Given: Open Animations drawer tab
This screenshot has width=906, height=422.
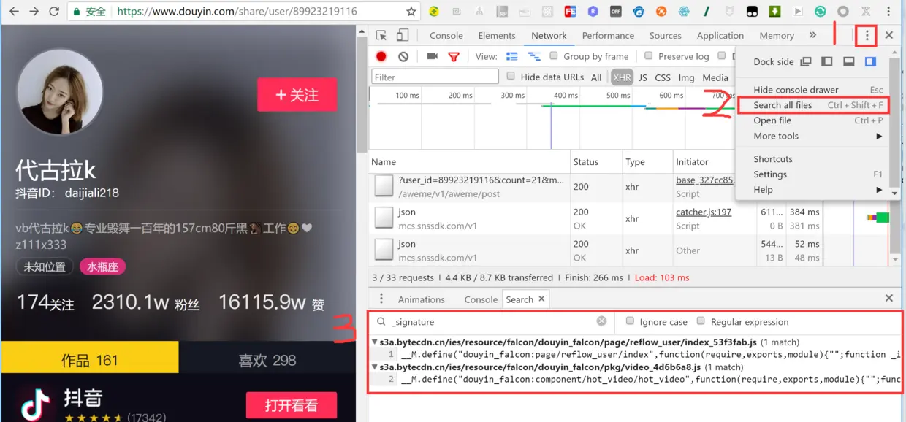Looking at the screenshot, I should coord(422,299).
